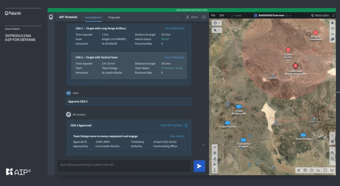The height and width of the screenshot is (186, 340).
Task: Open the Hand-off Inspector link
Action: pos(172,125)
